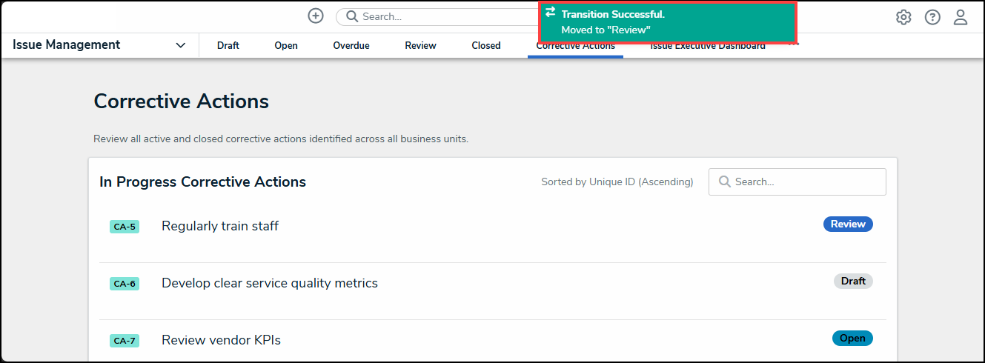
Task: Show more tabs via the ellipsis
Action: coord(793,45)
